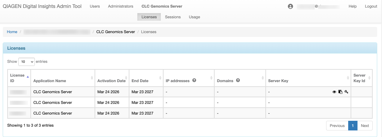This screenshot has width=382, height=137.
Task: Click the eye icon to view server key
Action: click(x=334, y=92)
